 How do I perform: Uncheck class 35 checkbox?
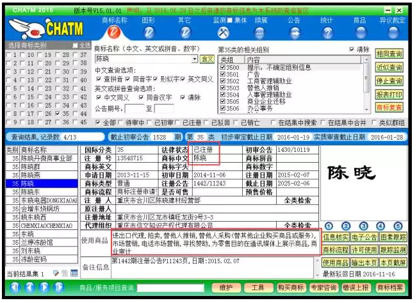58,113
